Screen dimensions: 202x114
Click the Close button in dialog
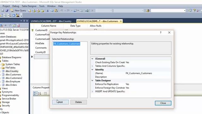coord(163,103)
